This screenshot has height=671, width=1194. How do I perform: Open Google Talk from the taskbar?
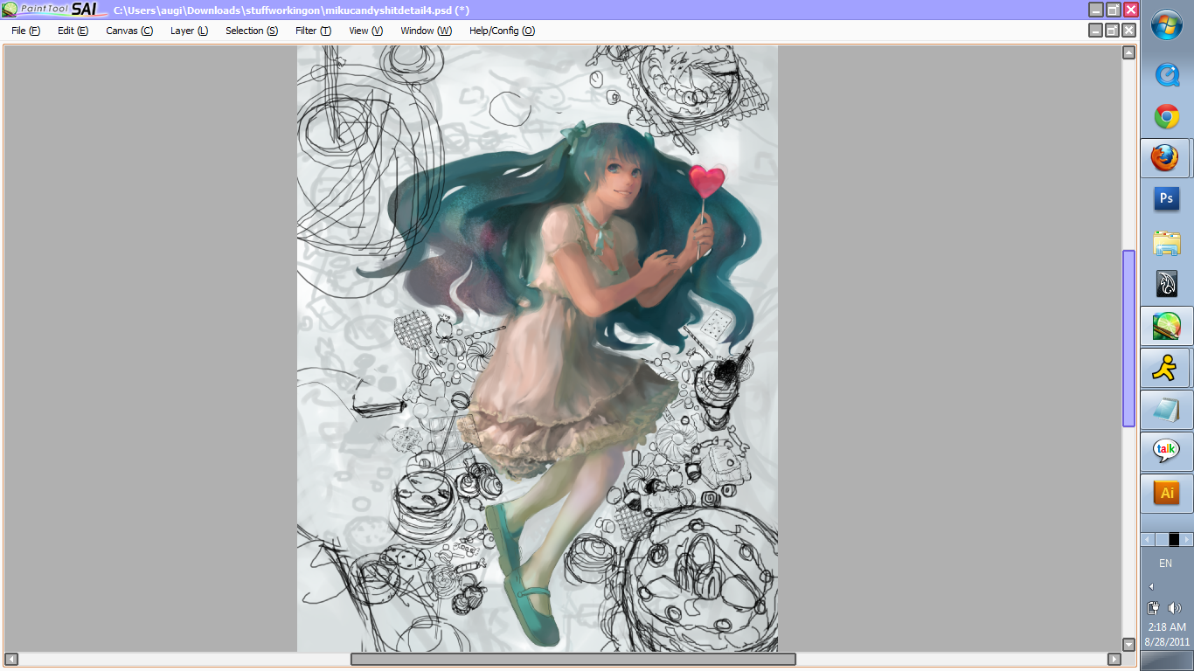tap(1167, 452)
